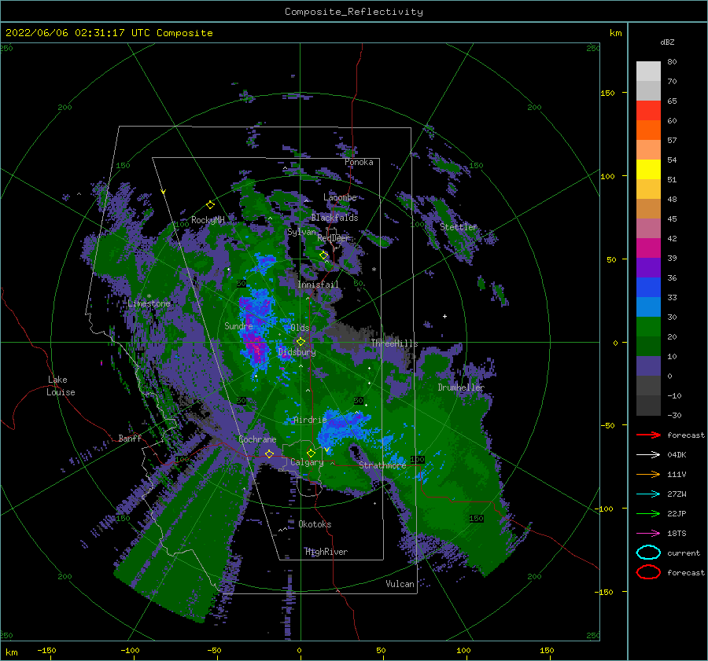Click the Sylvan label
This screenshot has width=708, height=661.
[x=301, y=232]
